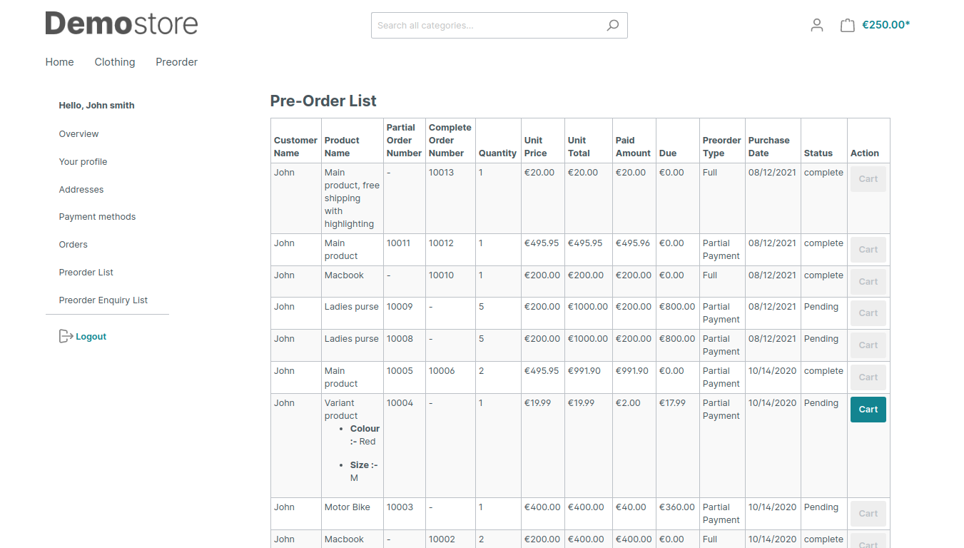Image resolution: width=964 pixels, height=548 pixels.
Task: Click unit total €991.90
Action: [x=586, y=371]
